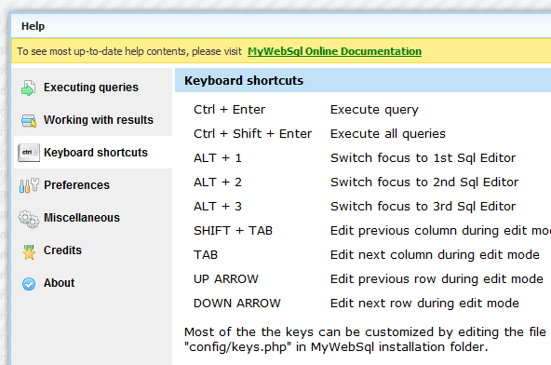Open the Preferences help section
This screenshot has height=365, width=551.
76,185
